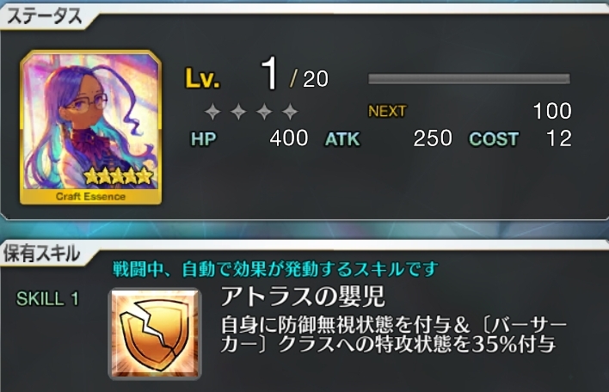Click the experience progress bar
Screen dimensions: 609x392
point(469,79)
